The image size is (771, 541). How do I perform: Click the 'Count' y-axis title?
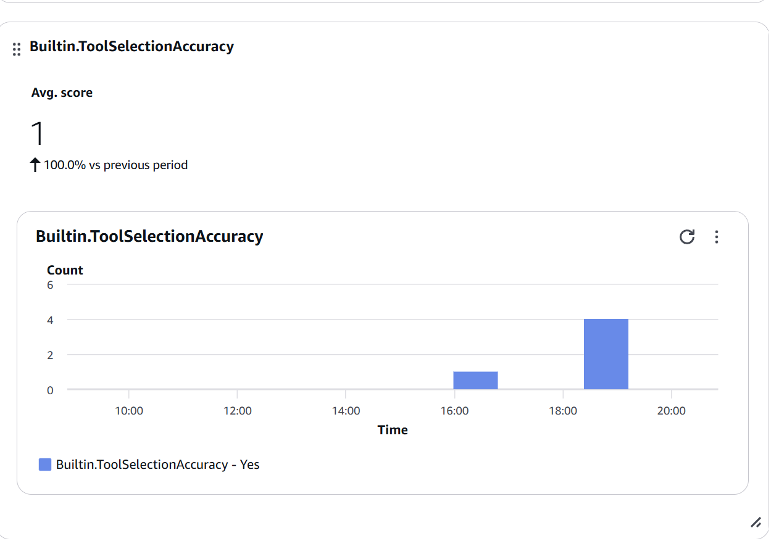(x=65, y=270)
